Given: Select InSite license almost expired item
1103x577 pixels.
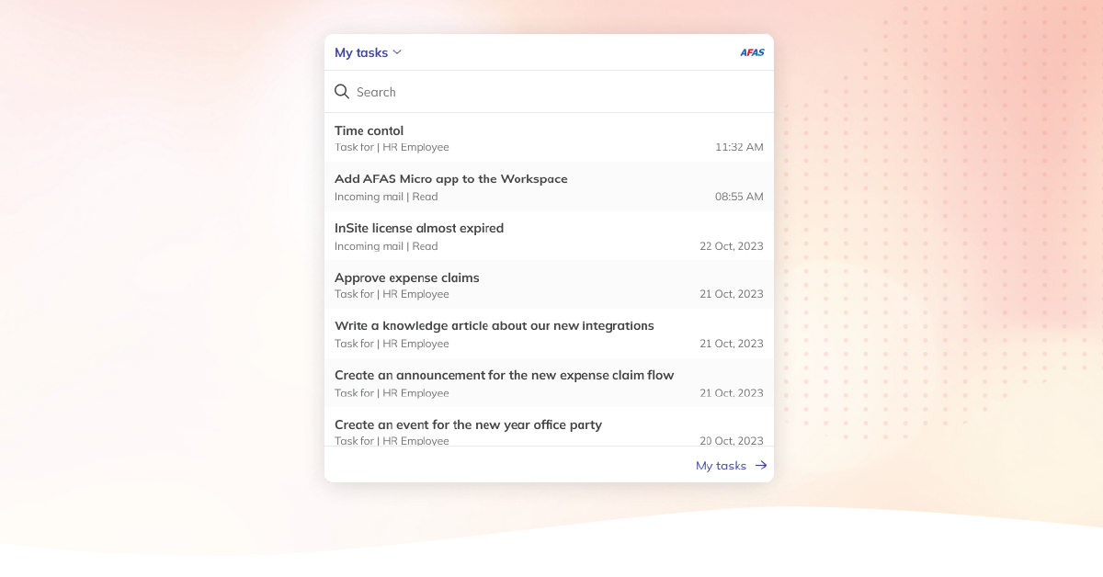Looking at the screenshot, I should click(419, 228).
